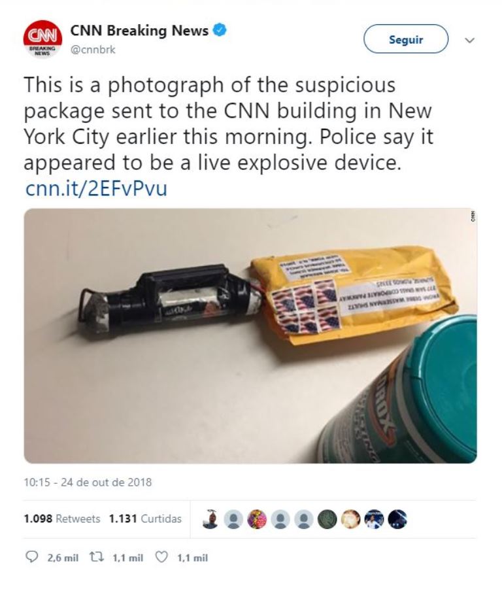Screen dimensions: 502x593
Task: Click the reply speech bubble icon
Action: pos(31,556)
